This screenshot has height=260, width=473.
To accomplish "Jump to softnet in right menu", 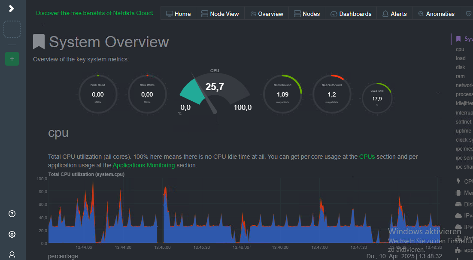I will (x=464, y=121).
